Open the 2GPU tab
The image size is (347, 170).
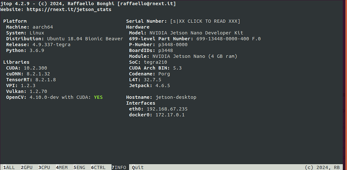click(26, 168)
